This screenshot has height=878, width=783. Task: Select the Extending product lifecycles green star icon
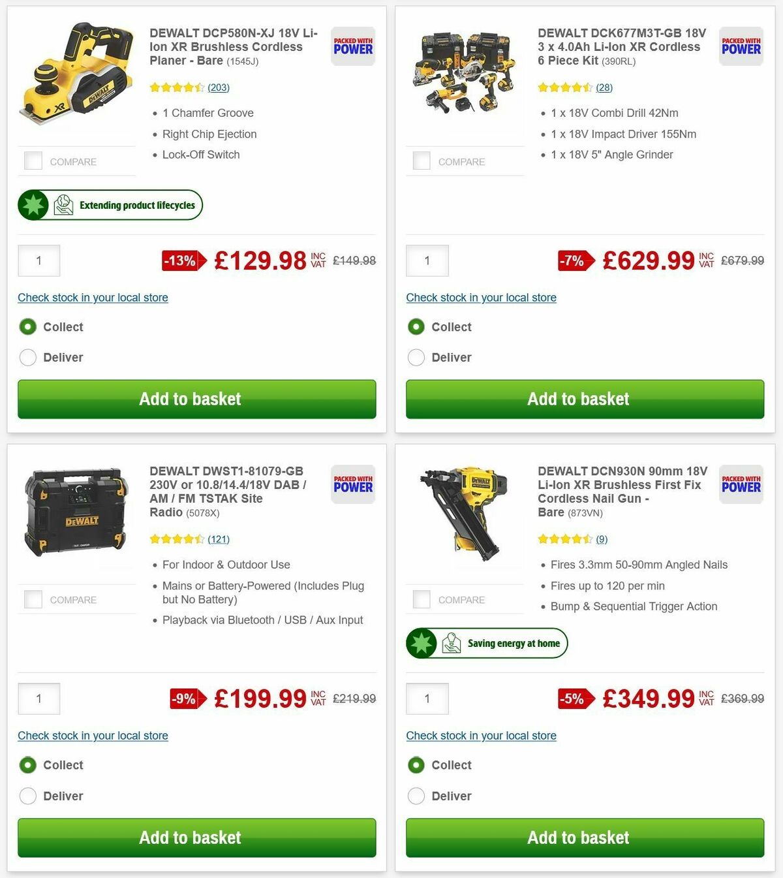coord(31,204)
